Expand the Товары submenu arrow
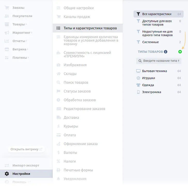 tap(26, 24)
